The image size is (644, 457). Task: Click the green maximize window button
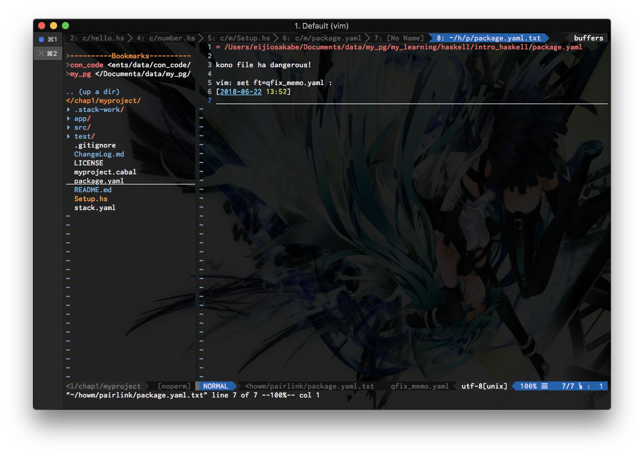click(65, 26)
